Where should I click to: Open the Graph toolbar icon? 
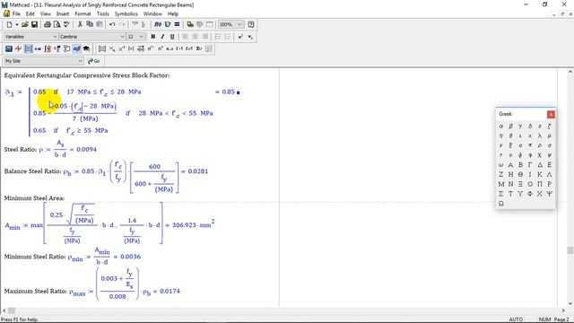pyautogui.click(x=18, y=48)
